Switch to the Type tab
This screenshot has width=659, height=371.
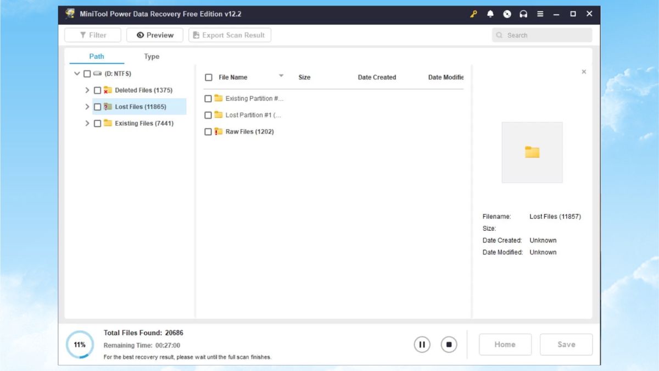pyautogui.click(x=152, y=57)
